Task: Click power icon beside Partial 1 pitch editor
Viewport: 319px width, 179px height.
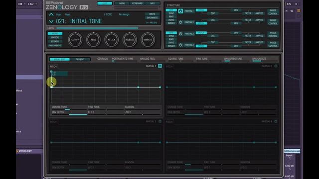Action: pos(160,66)
